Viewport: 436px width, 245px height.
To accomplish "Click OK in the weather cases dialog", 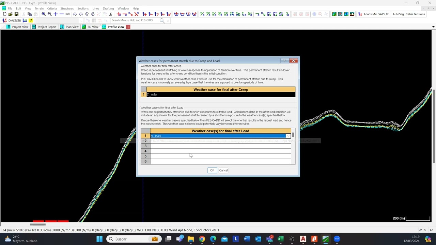I will pos(212,170).
